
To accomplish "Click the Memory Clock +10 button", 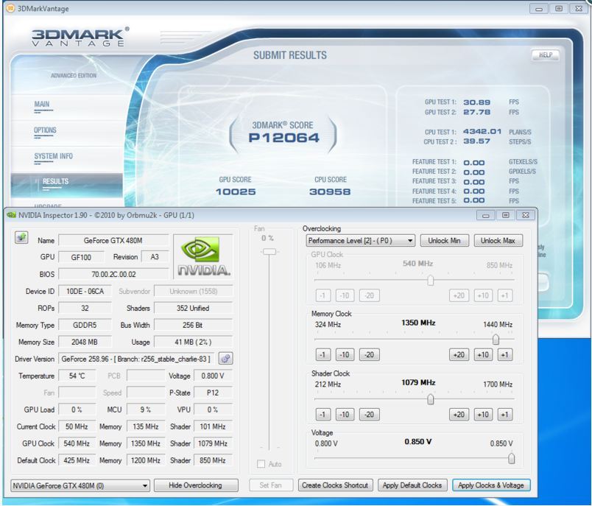I will click(x=483, y=354).
